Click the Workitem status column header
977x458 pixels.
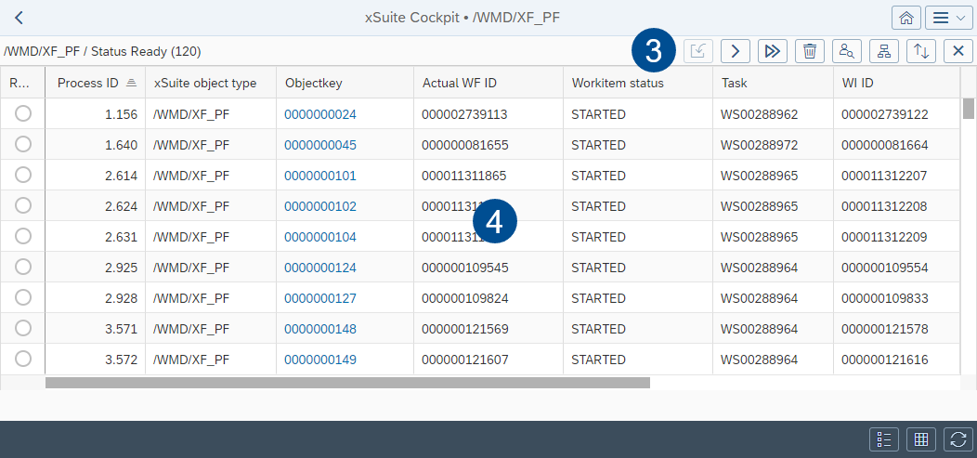(x=617, y=83)
